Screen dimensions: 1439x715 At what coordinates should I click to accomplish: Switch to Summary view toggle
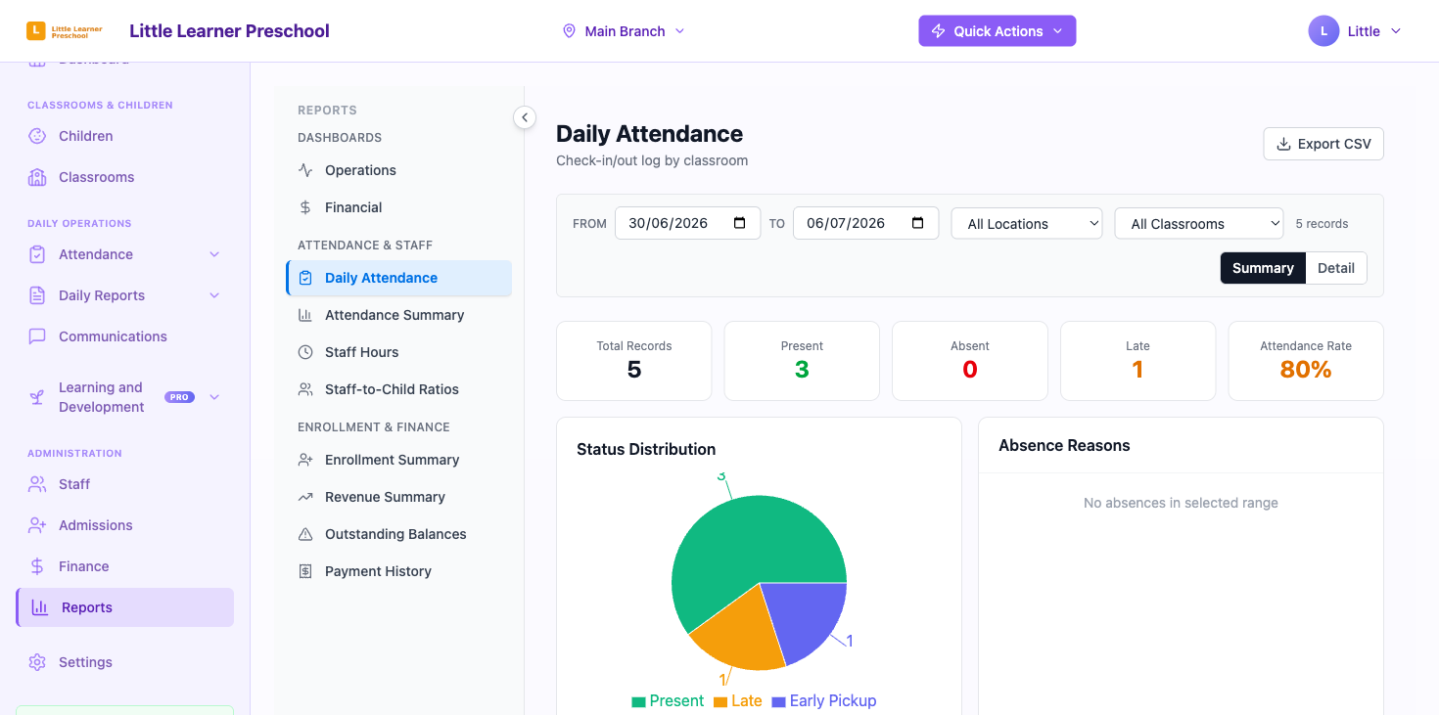point(1263,268)
